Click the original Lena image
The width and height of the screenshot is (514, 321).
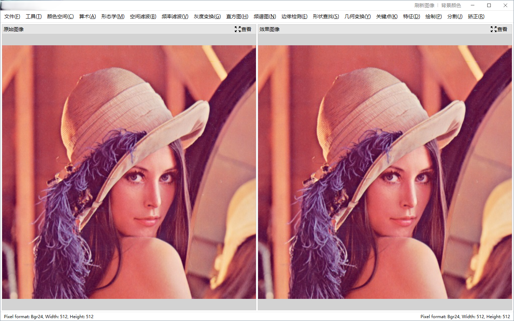[129, 172]
